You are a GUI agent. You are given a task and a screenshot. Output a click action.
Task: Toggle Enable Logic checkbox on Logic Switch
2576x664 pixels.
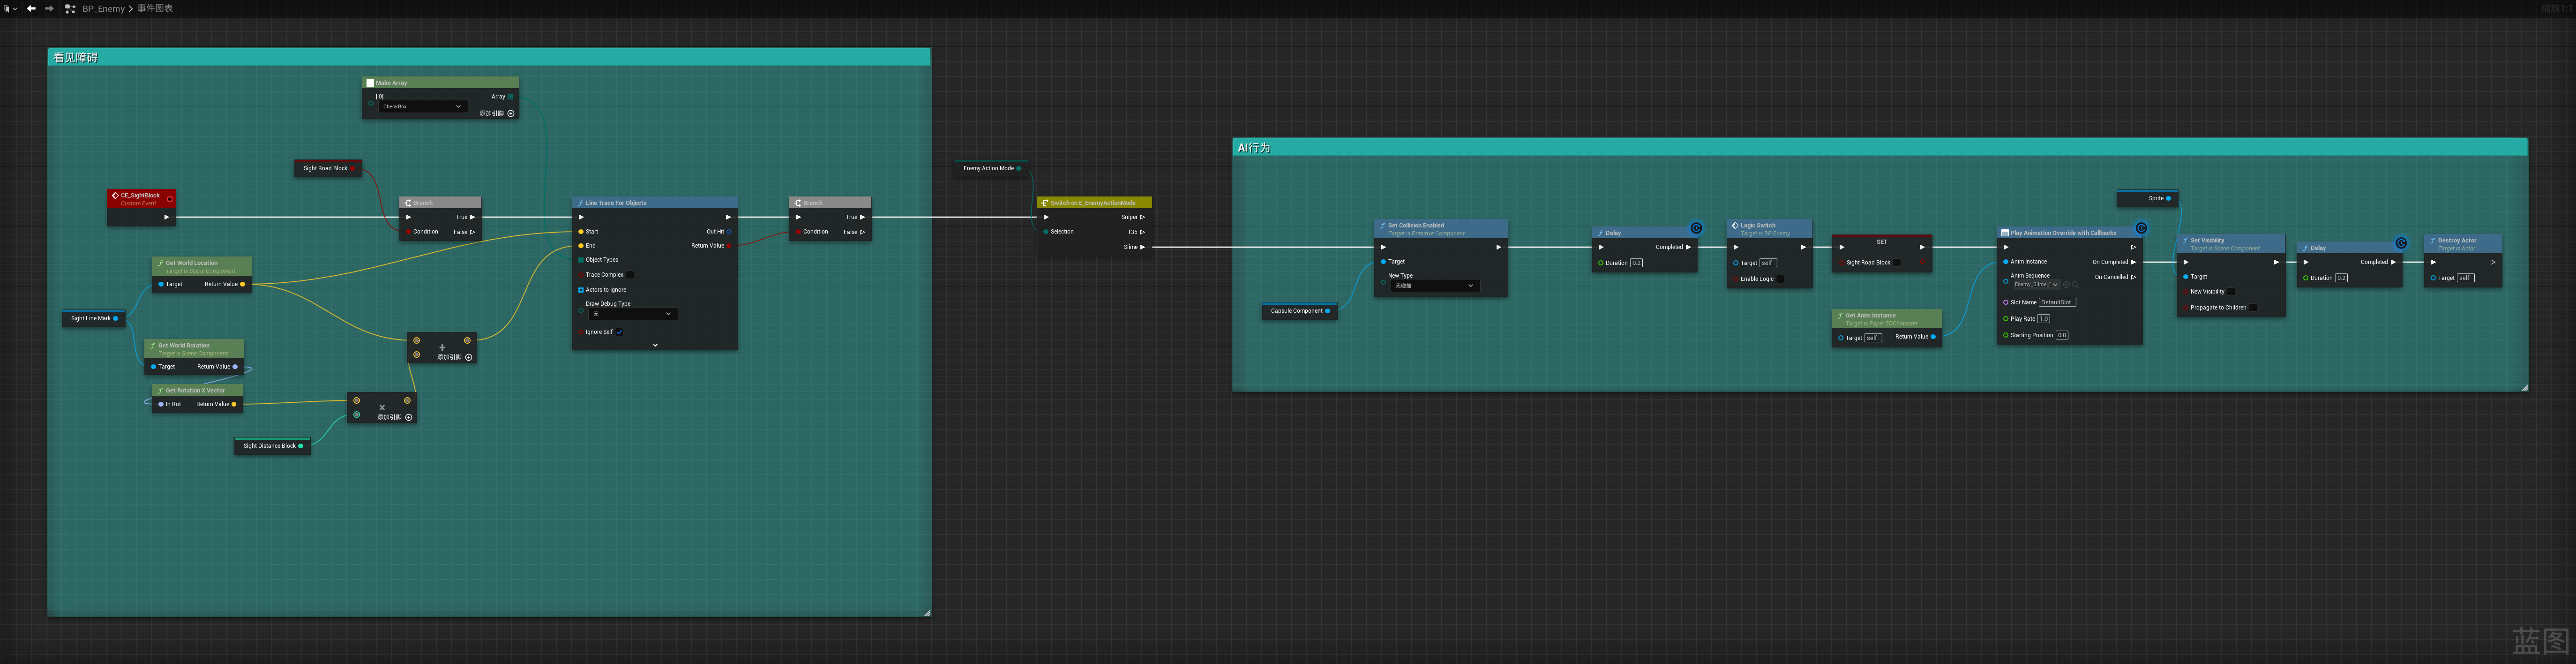1779,279
